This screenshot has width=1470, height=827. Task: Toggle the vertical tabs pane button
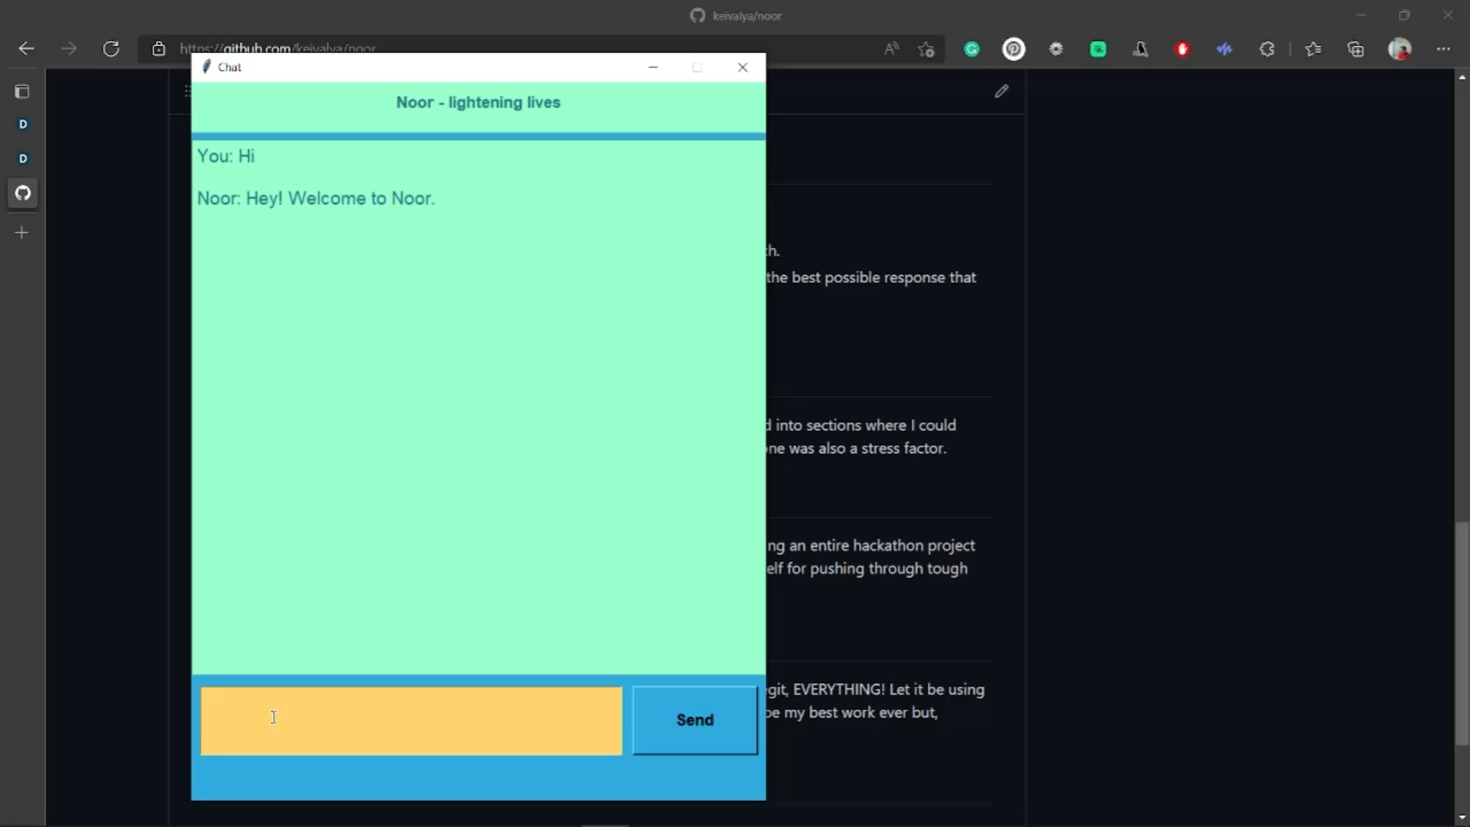(x=22, y=92)
